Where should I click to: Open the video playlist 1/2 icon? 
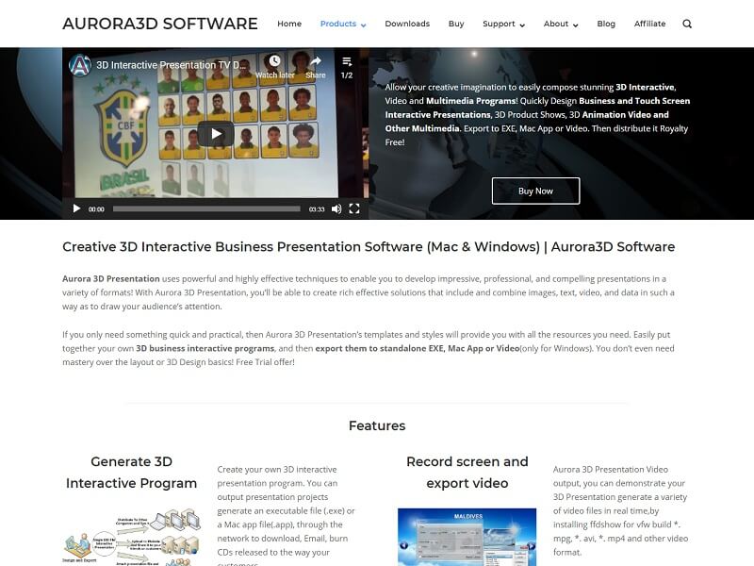point(347,61)
